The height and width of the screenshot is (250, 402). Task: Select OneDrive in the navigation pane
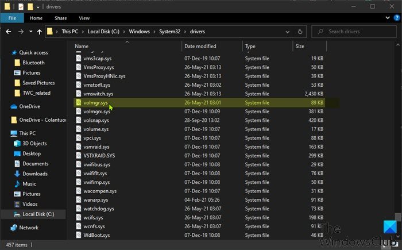pos(29,106)
